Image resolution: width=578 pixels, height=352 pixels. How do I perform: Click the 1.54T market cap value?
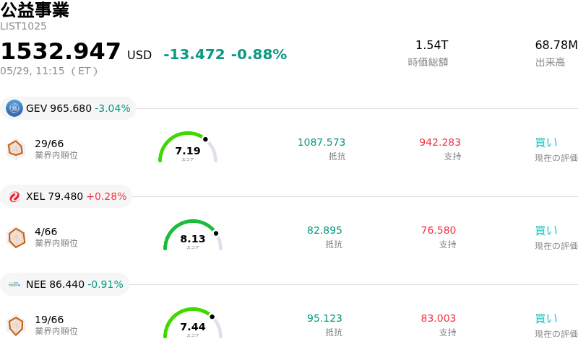pyautogui.click(x=431, y=45)
